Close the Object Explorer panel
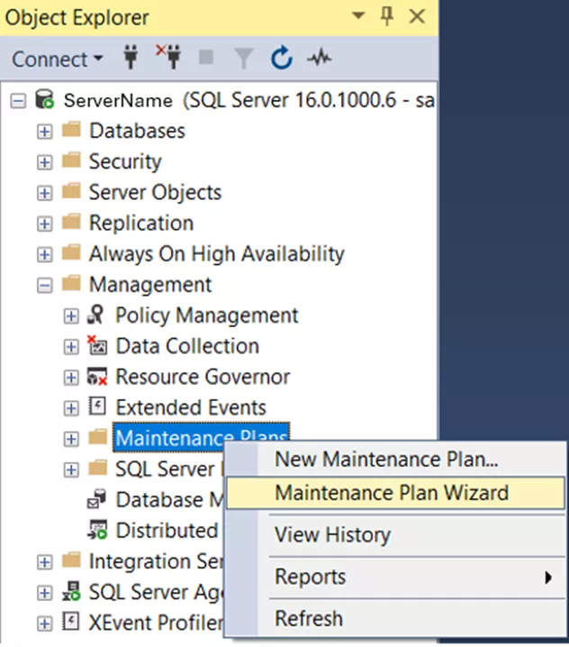The height and width of the screenshot is (647, 569). [x=417, y=16]
